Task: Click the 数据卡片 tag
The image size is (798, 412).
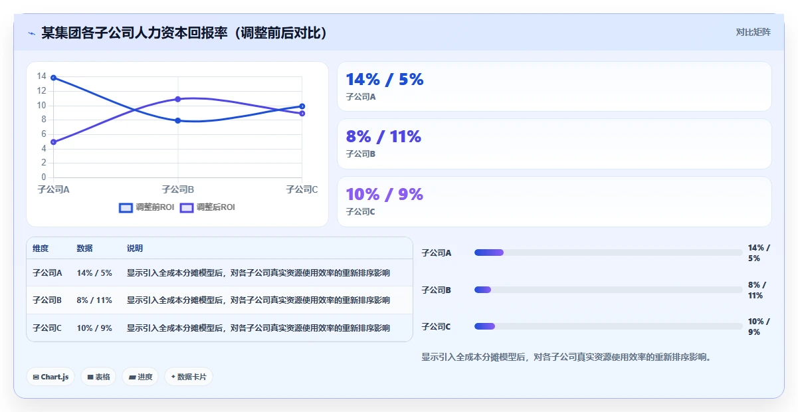Action: [x=189, y=377]
